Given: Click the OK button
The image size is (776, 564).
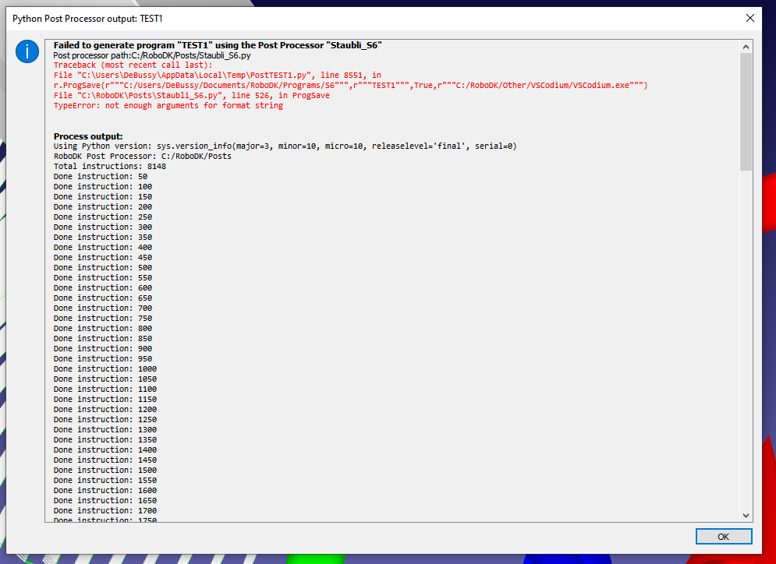Looking at the screenshot, I should (723, 537).
